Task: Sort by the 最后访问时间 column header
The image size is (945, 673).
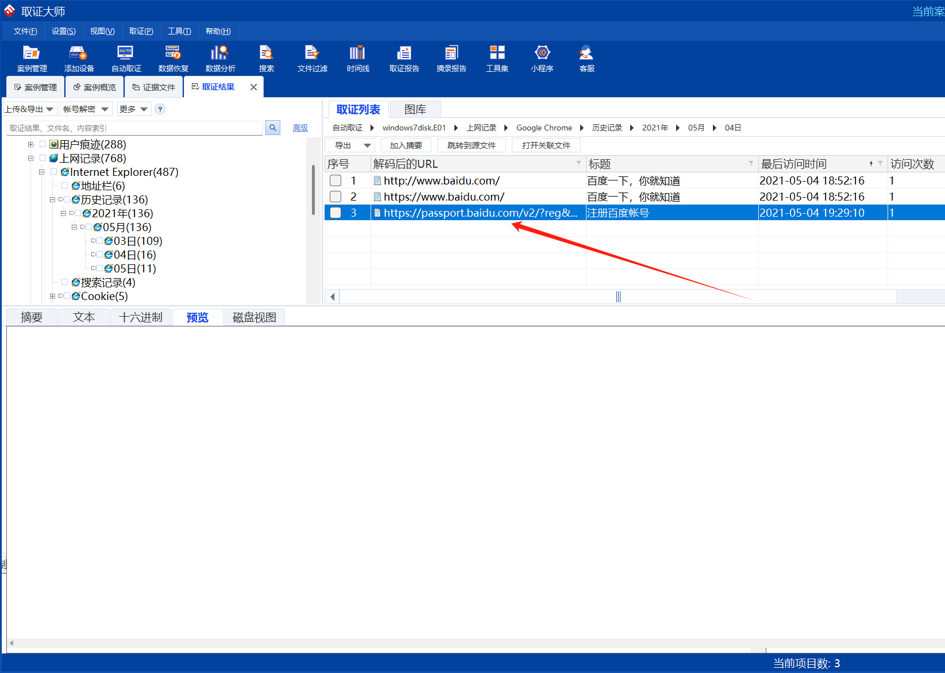Action: (x=823, y=164)
